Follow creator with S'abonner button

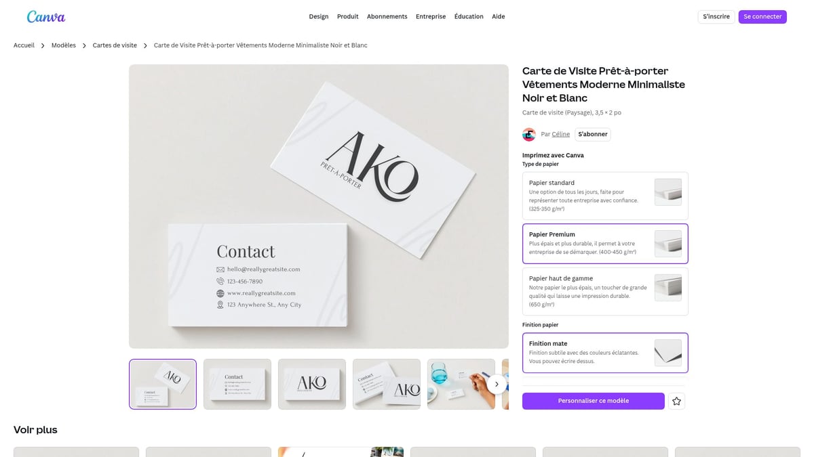pyautogui.click(x=593, y=134)
